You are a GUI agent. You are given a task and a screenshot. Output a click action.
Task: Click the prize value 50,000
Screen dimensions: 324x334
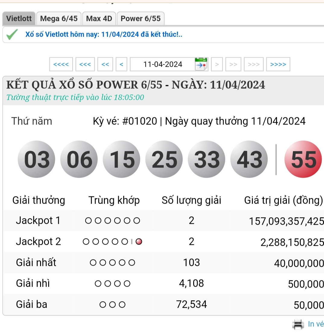tap(309, 305)
